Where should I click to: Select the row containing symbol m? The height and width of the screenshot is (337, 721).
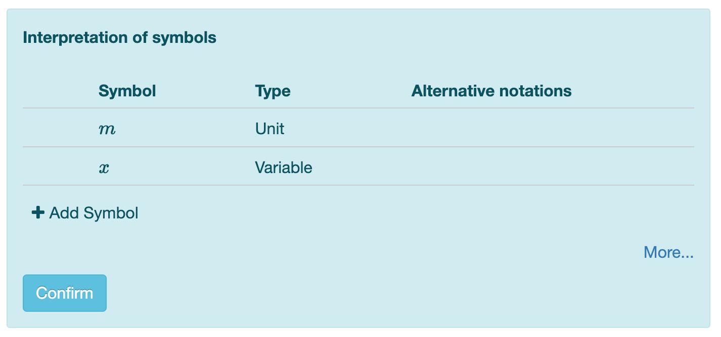354,129
